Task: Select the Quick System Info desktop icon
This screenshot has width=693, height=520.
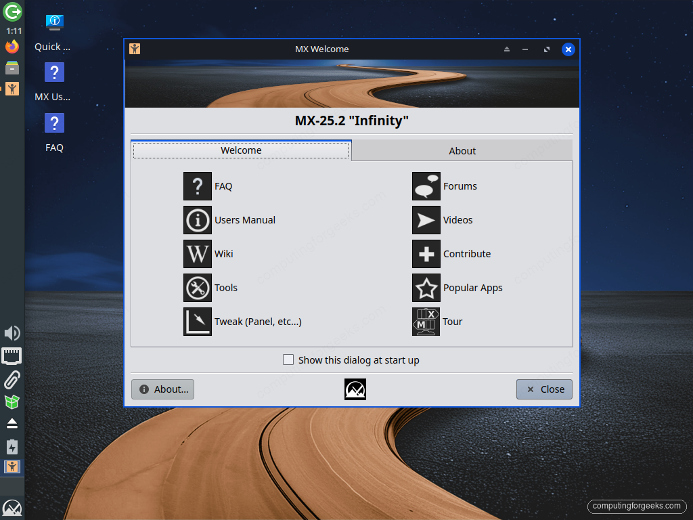Action: click(x=54, y=22)
